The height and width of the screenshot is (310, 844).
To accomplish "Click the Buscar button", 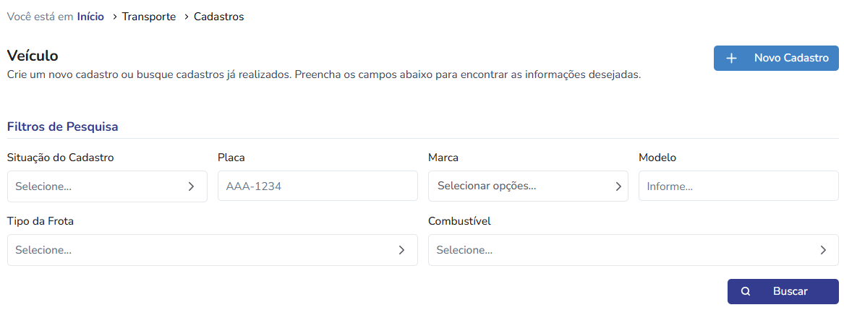I will (783, 292).
